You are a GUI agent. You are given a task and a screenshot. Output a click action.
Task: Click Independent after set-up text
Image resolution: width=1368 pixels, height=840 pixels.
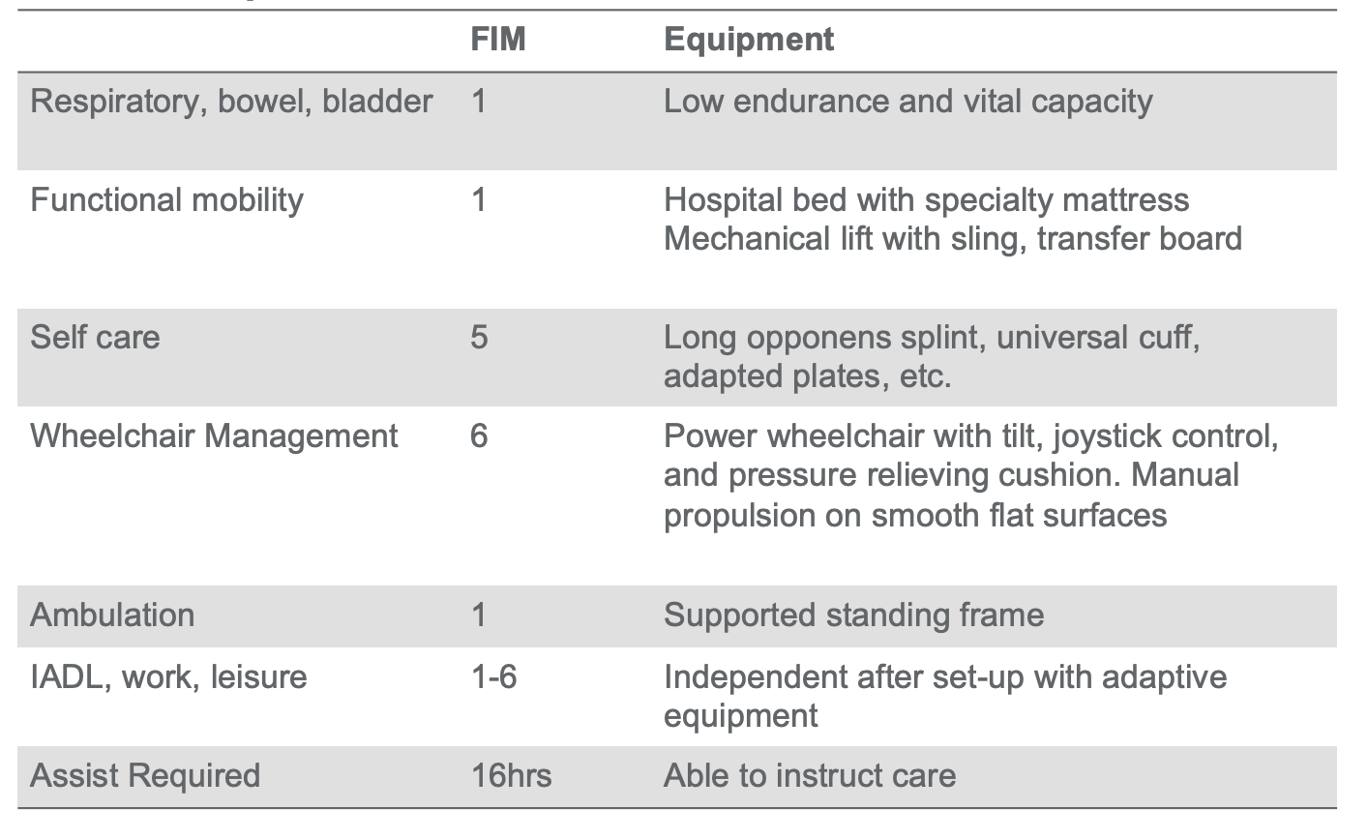(x=846, y=676)
